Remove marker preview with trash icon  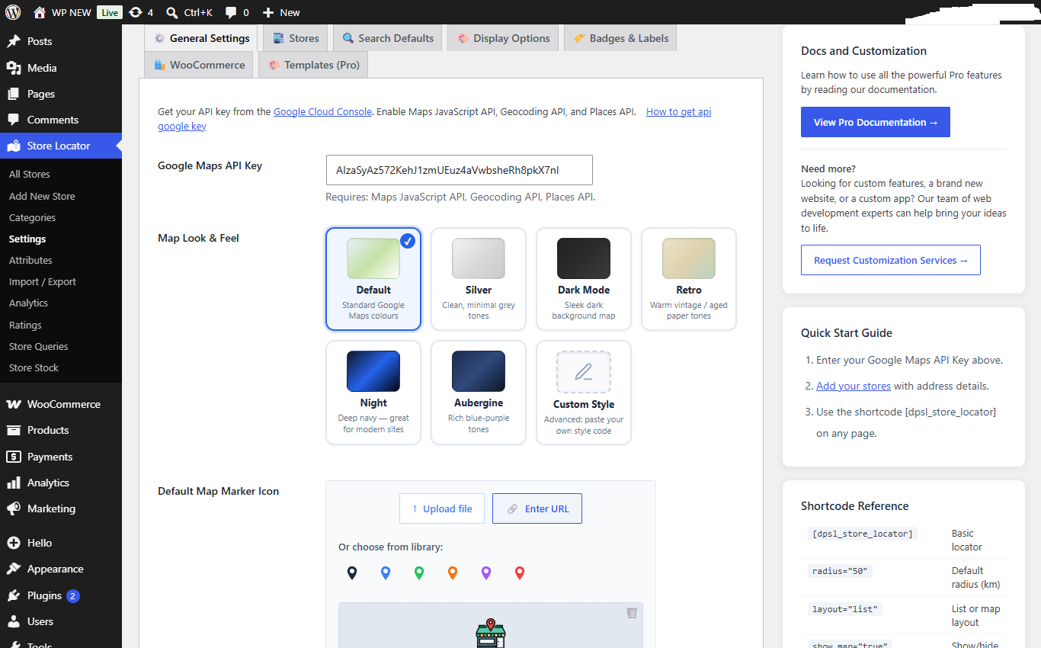tap(632, 613)
